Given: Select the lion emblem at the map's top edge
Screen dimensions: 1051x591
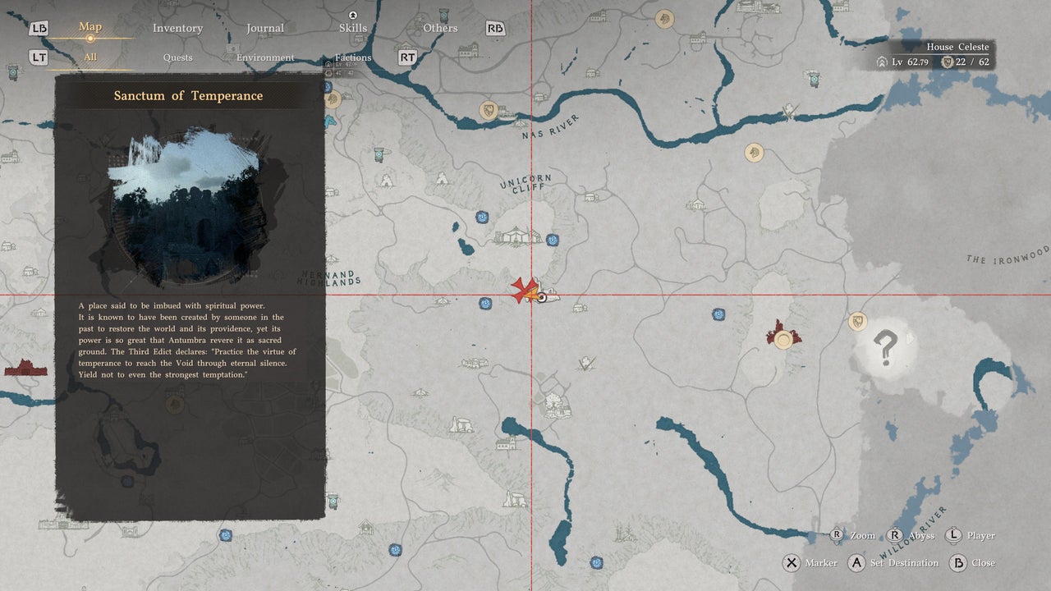Looking at the screenshot, I should pyautogui.click(x=664, y=18).
